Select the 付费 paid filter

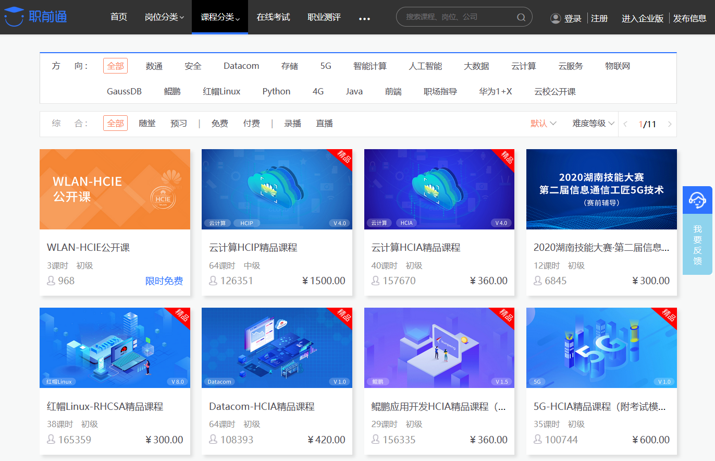252,123
